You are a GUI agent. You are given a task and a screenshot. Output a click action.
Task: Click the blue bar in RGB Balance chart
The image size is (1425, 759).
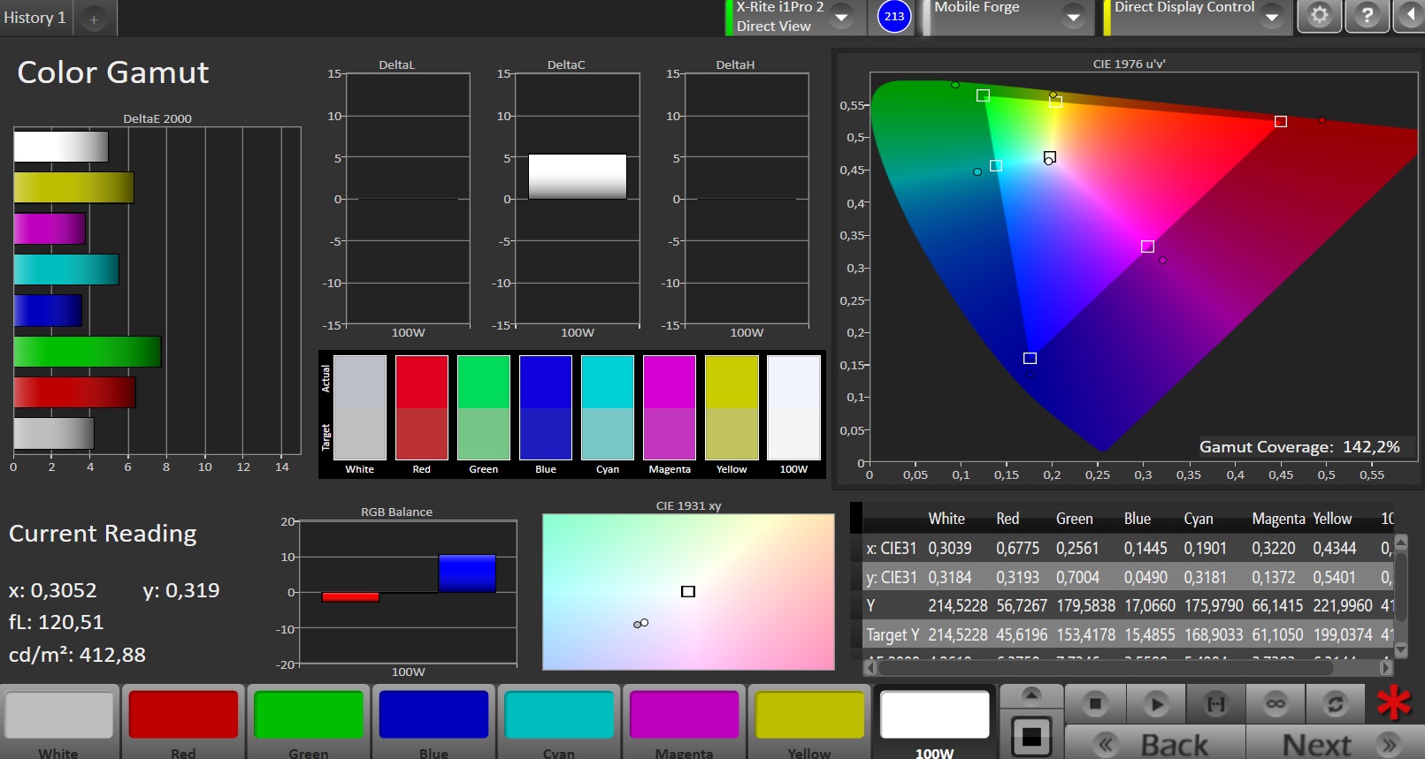pyautogui.click(x=467, y=573)
